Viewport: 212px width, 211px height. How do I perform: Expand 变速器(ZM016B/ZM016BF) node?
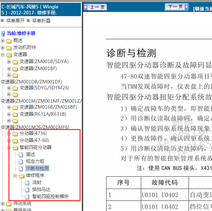pos(9,107)
